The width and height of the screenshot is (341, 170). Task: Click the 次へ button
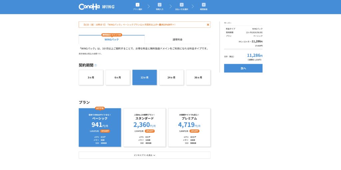pyautogui.click(x=243, y=68)
